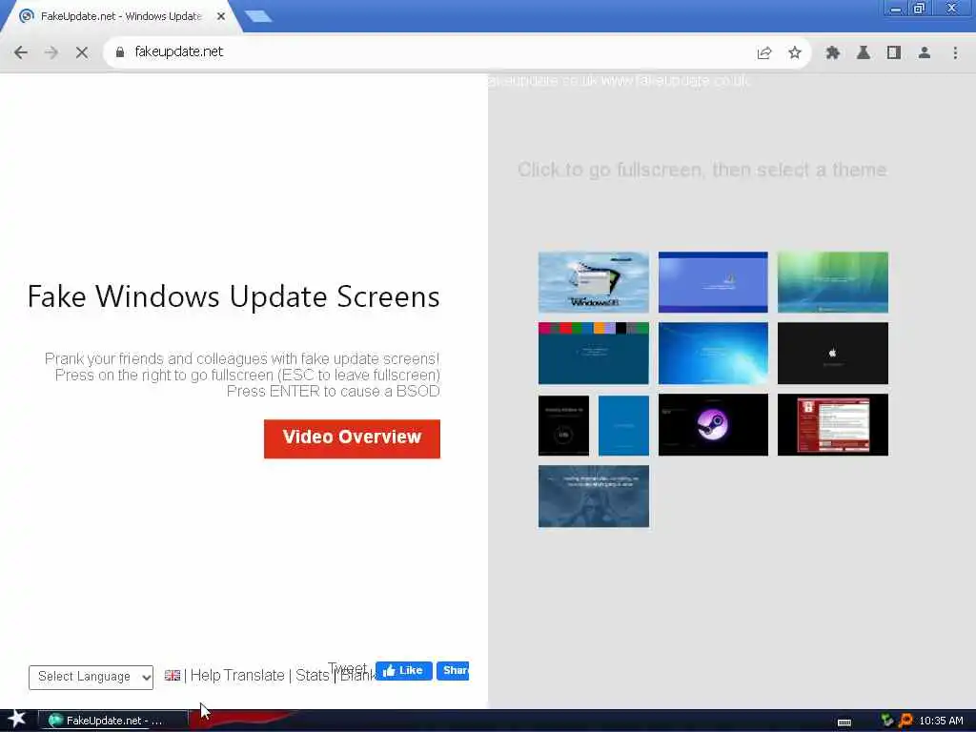
Task: Select the black circular-progress theme thumbnail
Action: (563, 426)
